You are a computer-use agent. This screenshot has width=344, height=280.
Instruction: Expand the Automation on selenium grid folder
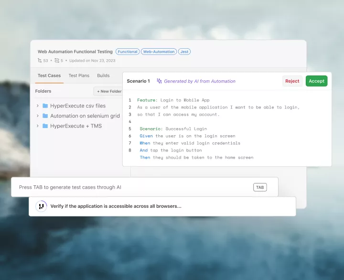click(x=38, y=116)
